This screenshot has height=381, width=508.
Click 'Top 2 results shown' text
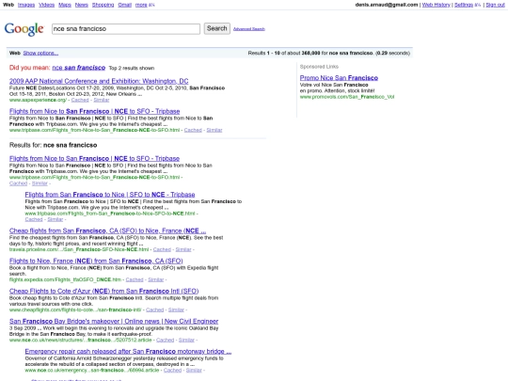click(132, 68)
